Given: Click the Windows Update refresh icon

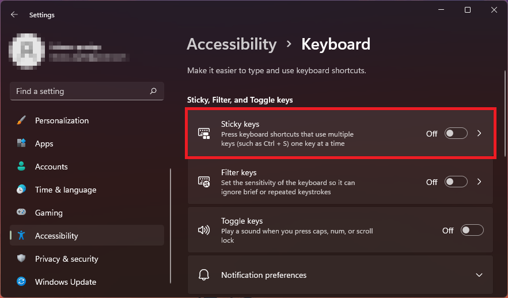Looking at the screenshot, I should (x=21, y=281).
